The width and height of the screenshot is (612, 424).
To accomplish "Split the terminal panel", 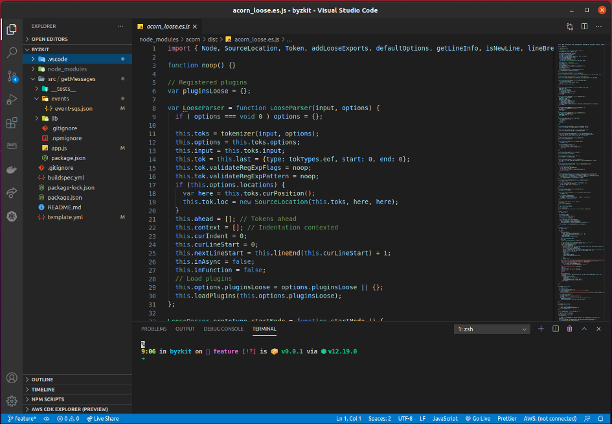I will (556, 329).
